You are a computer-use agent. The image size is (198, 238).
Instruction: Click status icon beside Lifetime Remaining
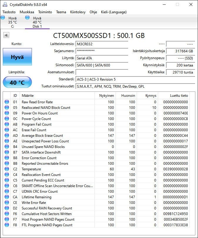(7, 197)
